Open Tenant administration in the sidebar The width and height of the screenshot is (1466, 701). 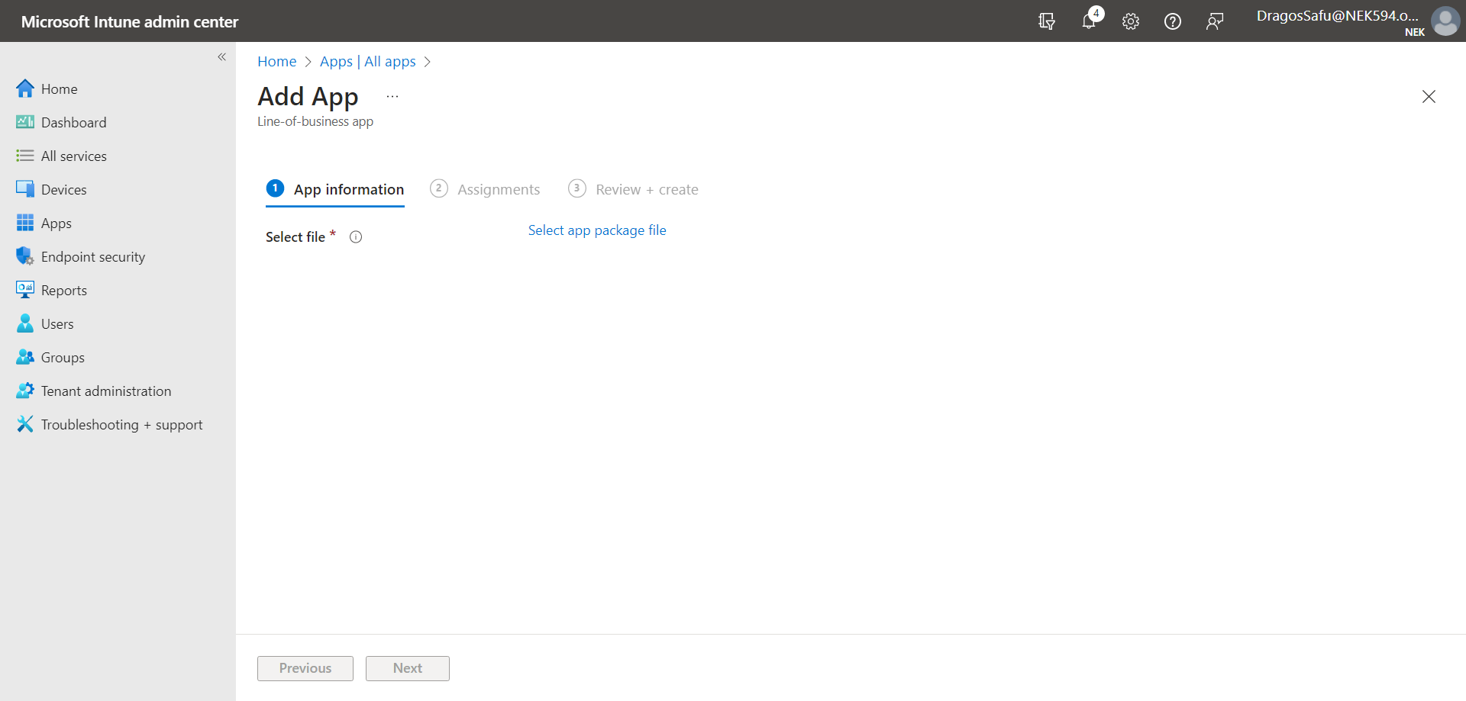(106, 391)
